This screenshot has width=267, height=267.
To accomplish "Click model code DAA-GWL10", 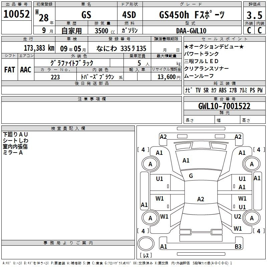I will click(x=191, y=31).
